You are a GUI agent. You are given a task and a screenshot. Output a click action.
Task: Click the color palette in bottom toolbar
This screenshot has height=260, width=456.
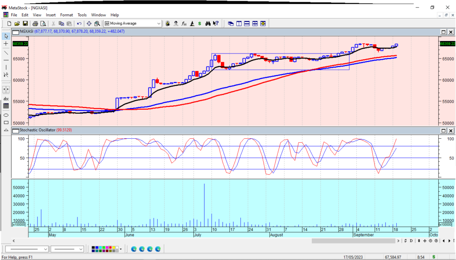click(x=106, y=249)
